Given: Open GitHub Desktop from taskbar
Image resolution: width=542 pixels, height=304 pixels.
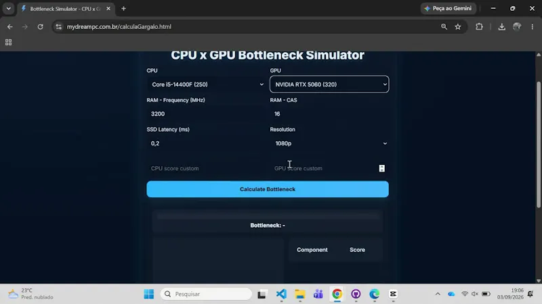Looking at the screenshot, I should (356, 294).
